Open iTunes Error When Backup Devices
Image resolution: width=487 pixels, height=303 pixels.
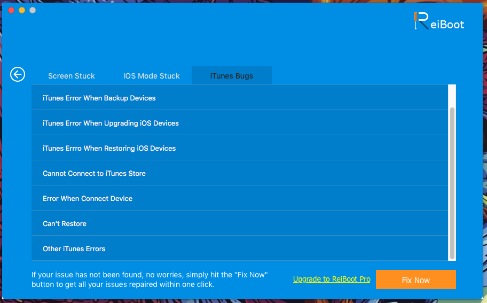pyautogui.click(x=239, y=98)
